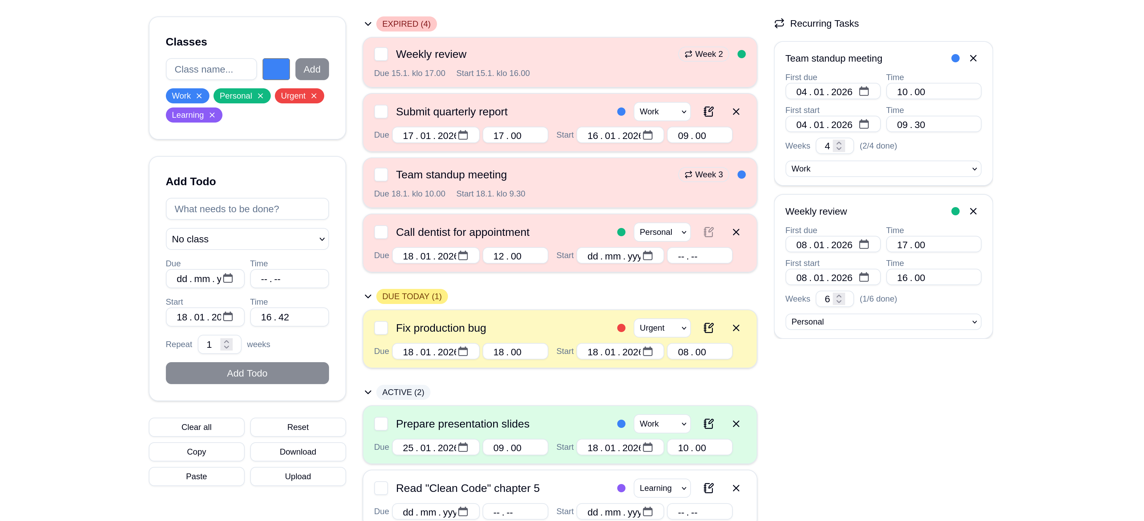Click edit icon on Prepare presentation slides
The height and width of the screenshot is (521, 1144).
[708, 424]
